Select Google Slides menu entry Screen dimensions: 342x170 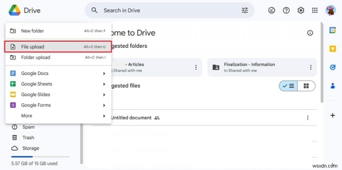click(x=58, y=94)
